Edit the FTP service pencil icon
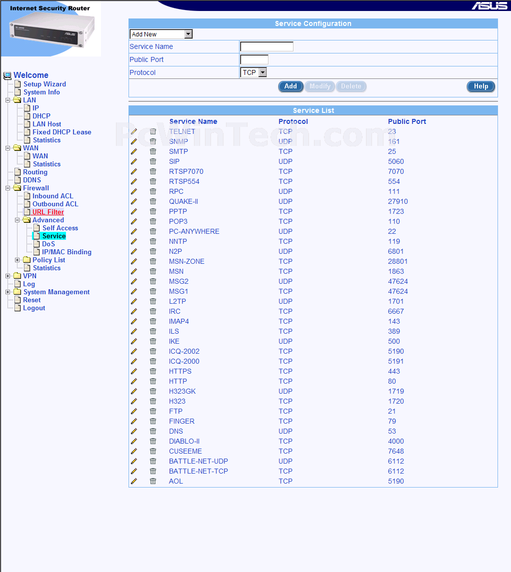 [134, 411]
